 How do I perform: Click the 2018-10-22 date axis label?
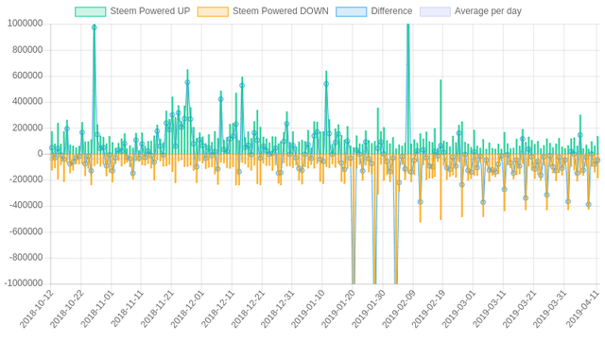[x=67, y=309]
